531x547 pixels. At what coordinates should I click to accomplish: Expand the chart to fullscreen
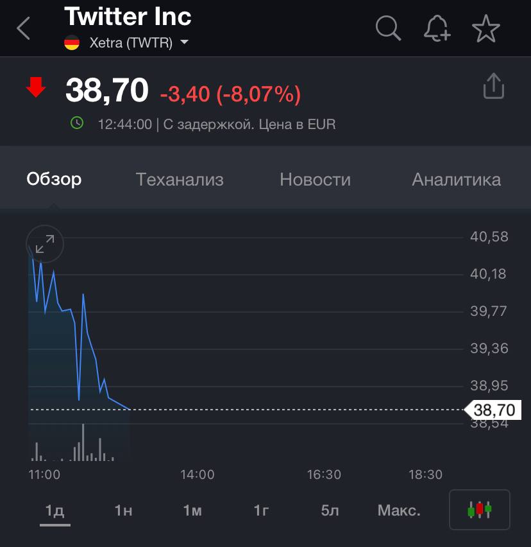(45, 244)
